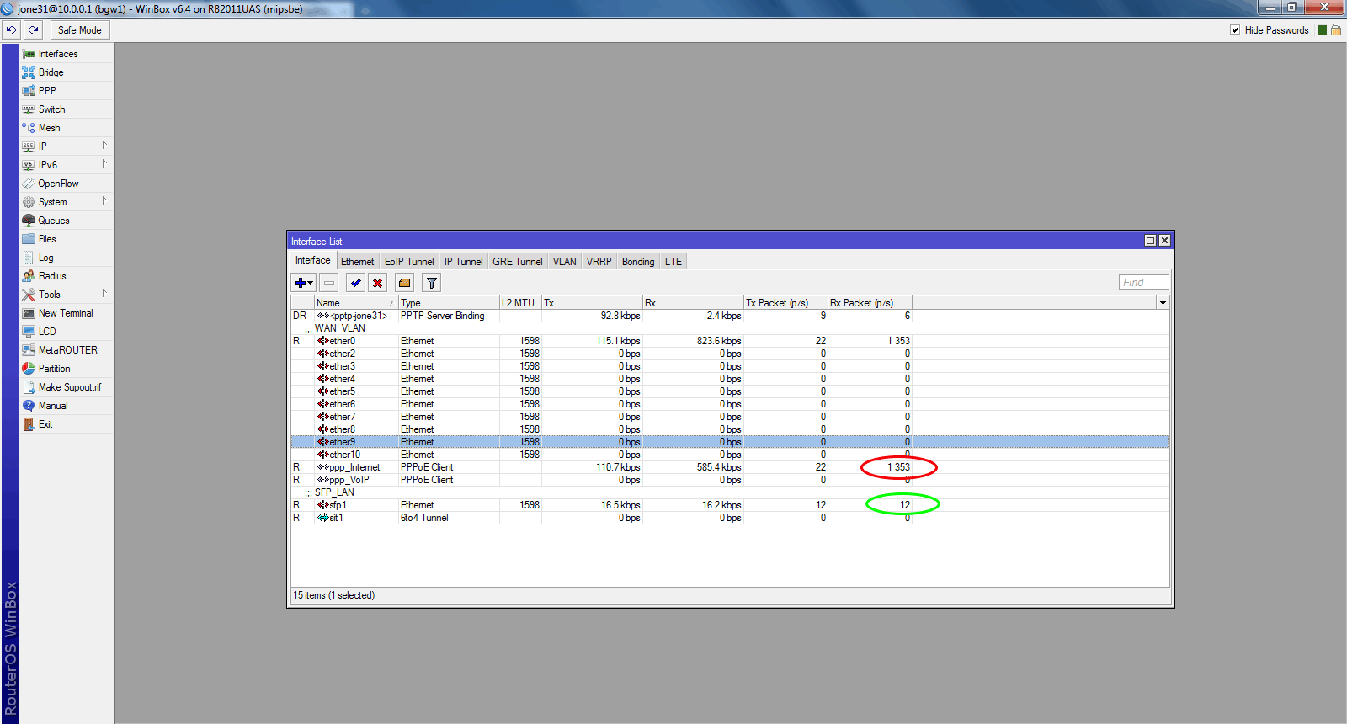Click the Queues sidebar icon
Image resolution: width=1347 pixels, height=724 pixels.
29,221
